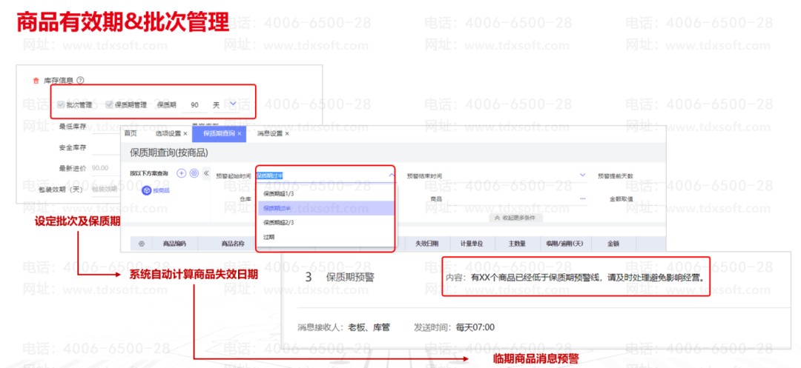Click the 金额取值 label

[622, 198]
